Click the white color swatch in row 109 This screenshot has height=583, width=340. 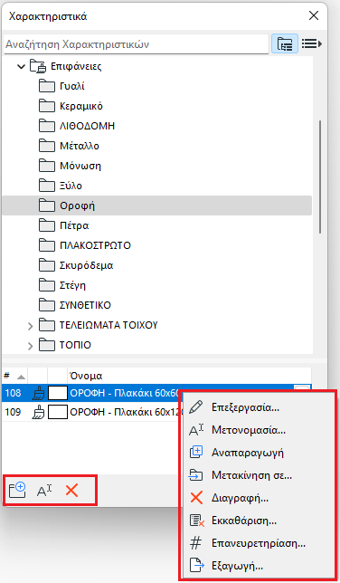[x=58, y=412]
